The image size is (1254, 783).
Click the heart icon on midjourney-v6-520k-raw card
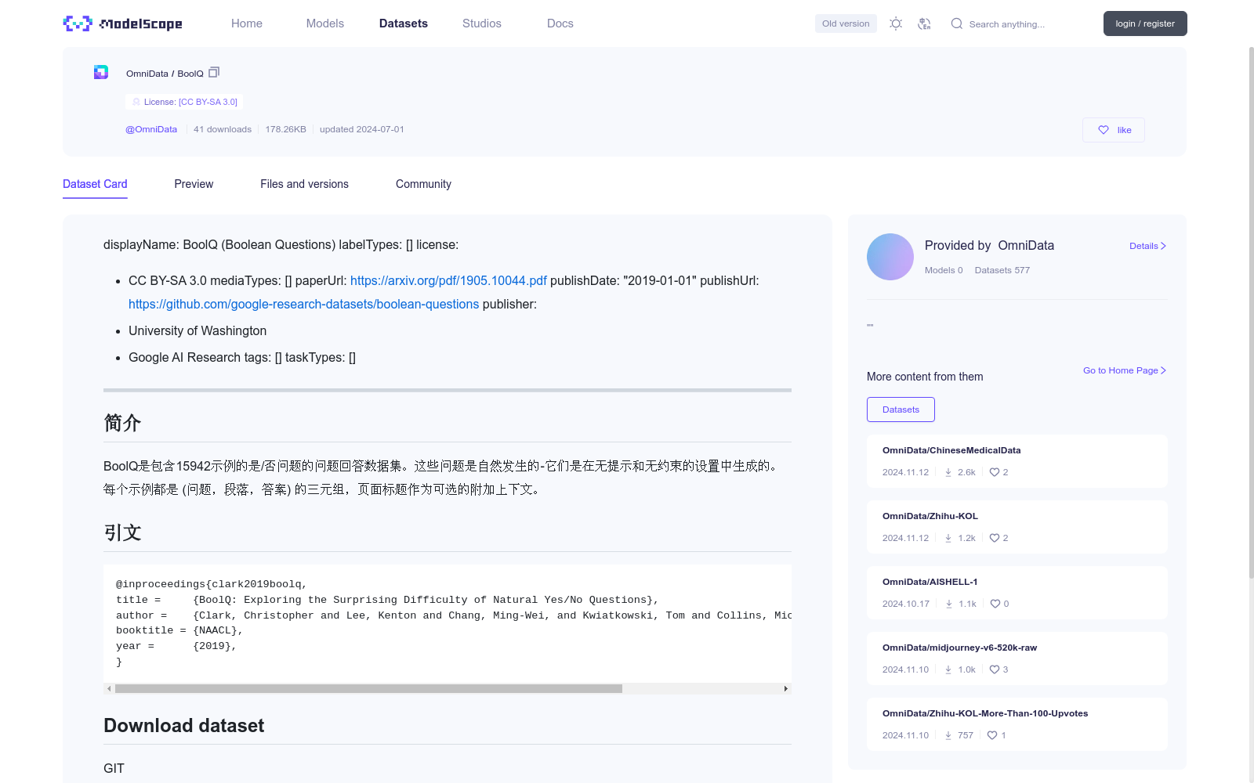[x=995, y=669]
